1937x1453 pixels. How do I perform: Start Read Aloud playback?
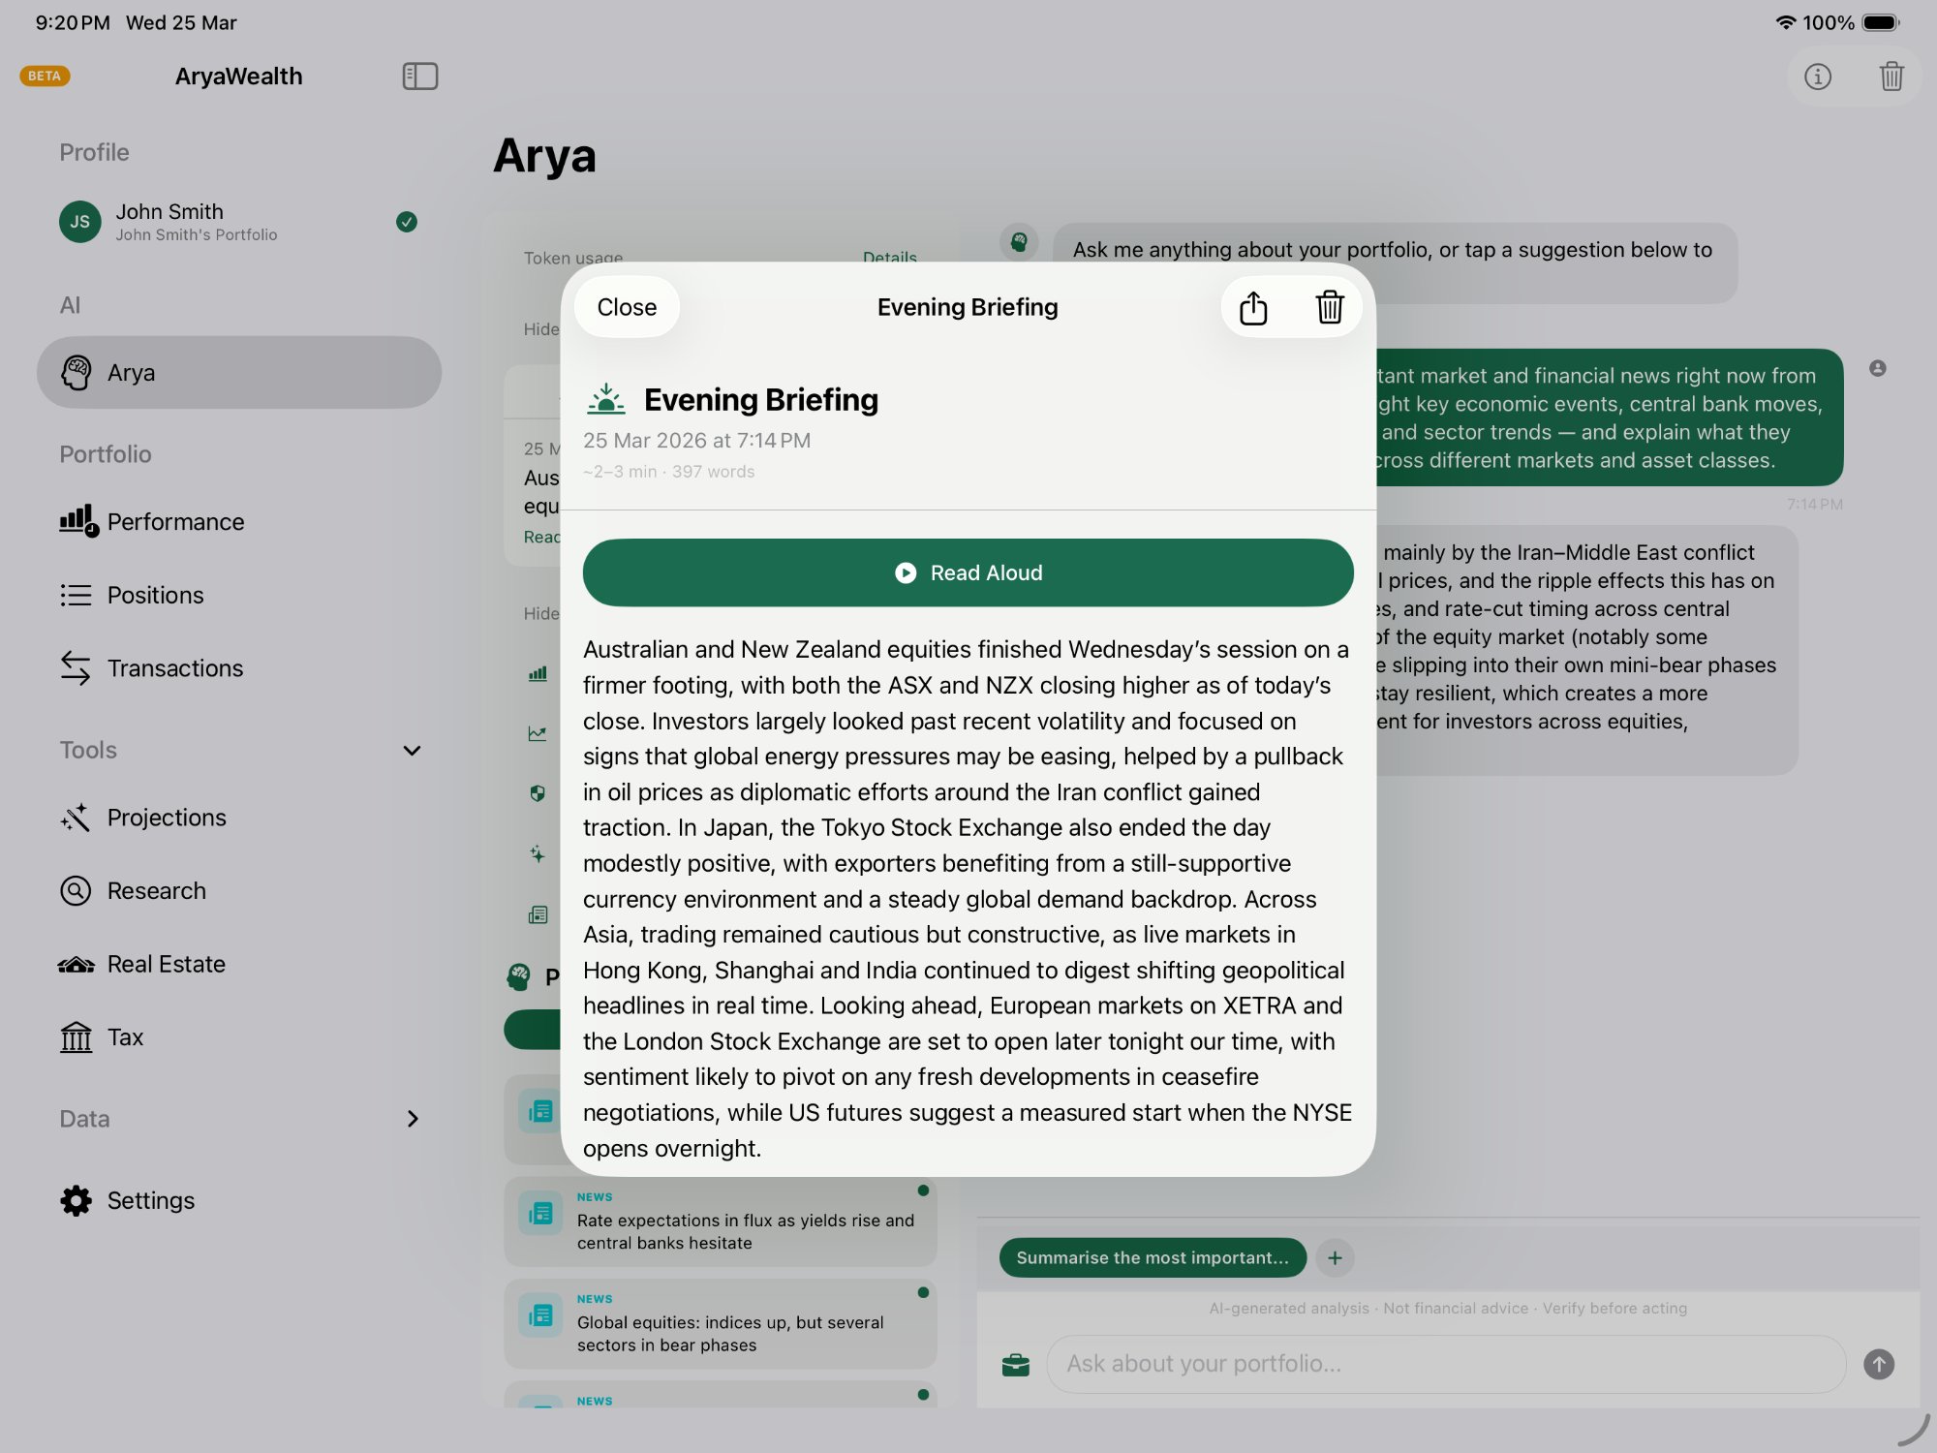coord(968,572)
